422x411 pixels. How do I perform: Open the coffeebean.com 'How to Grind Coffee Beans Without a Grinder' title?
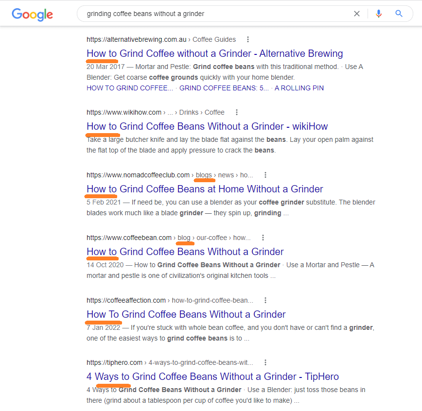pyautogui.click(x=185, y=252)
